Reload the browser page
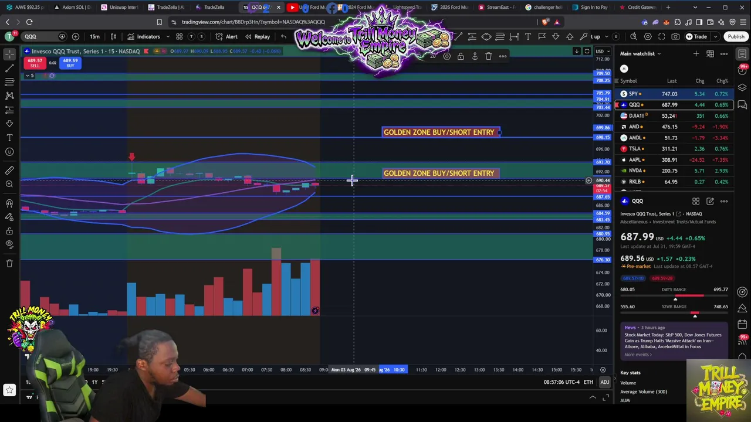 (29, 22)
